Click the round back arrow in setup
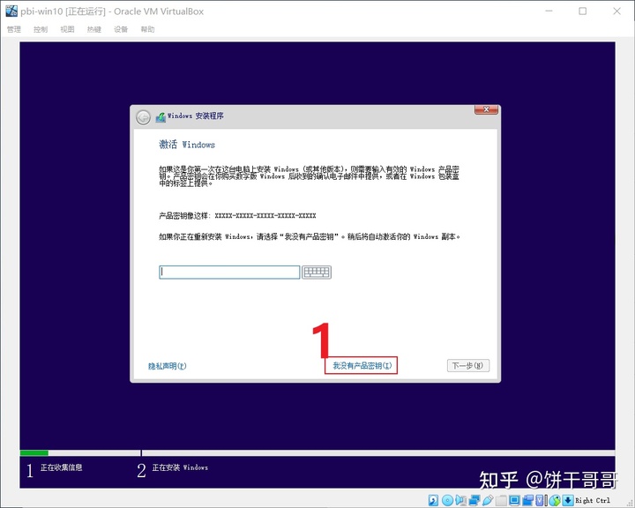The image size is (635, 508). [x=143, y=117]
